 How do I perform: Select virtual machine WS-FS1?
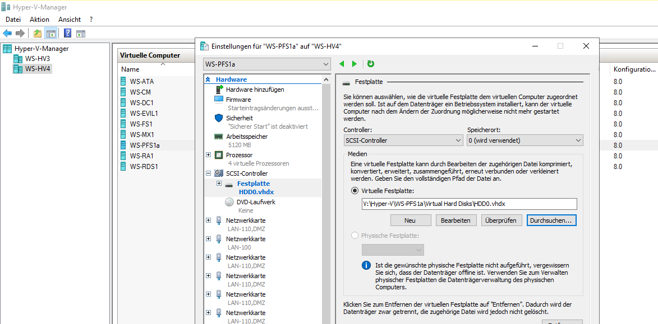click(x=141, y=124)
